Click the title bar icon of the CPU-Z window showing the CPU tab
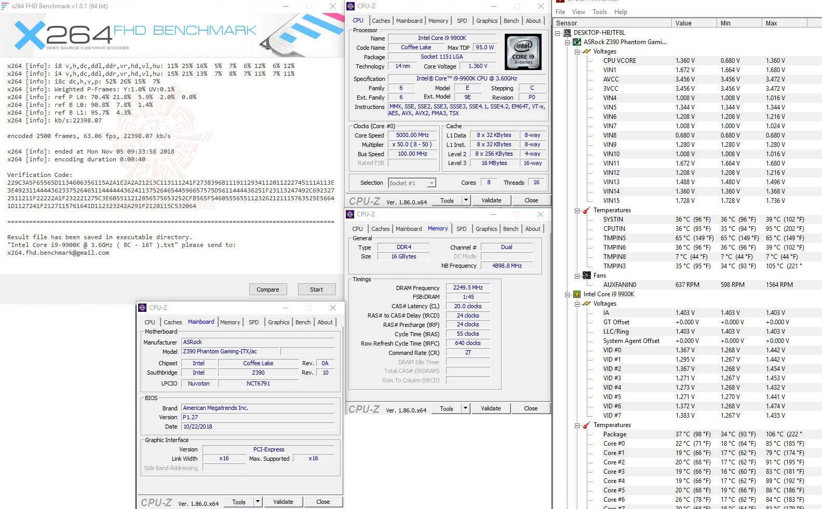 (351, 6)
